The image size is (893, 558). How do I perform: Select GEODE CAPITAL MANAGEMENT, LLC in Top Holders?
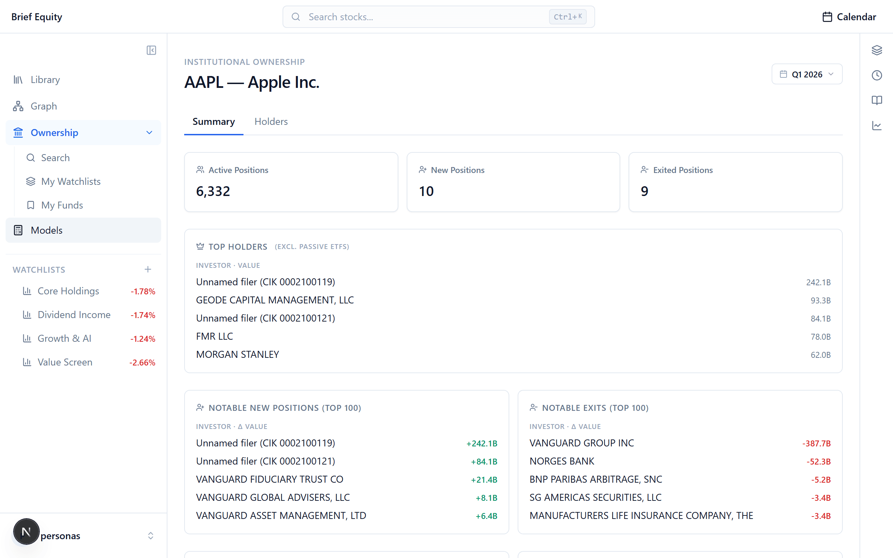[x=513, y=300]
